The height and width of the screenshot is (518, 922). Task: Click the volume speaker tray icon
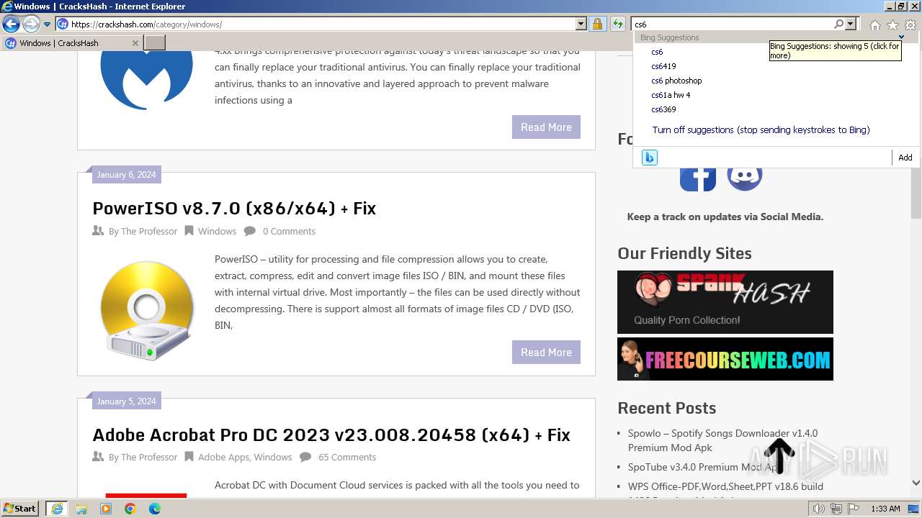pos(819,509)
